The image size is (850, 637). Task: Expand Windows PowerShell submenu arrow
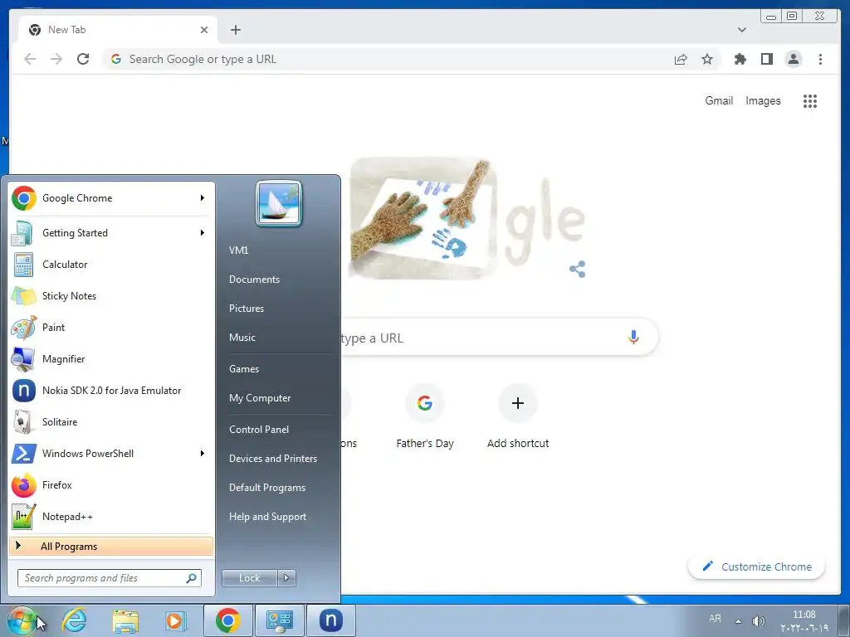[x=203, y=453]
